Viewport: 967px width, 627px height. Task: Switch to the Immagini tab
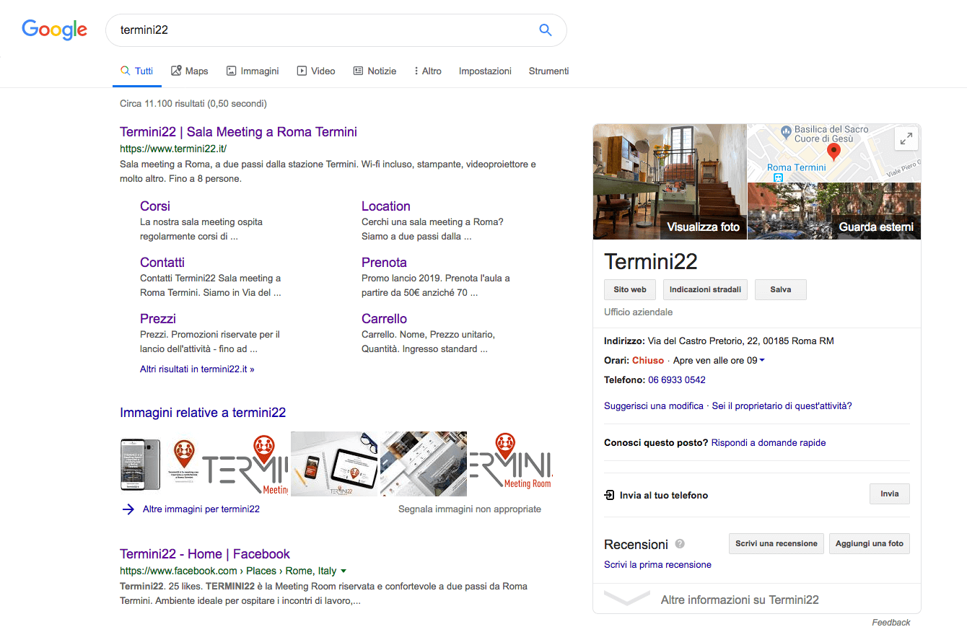253,71
